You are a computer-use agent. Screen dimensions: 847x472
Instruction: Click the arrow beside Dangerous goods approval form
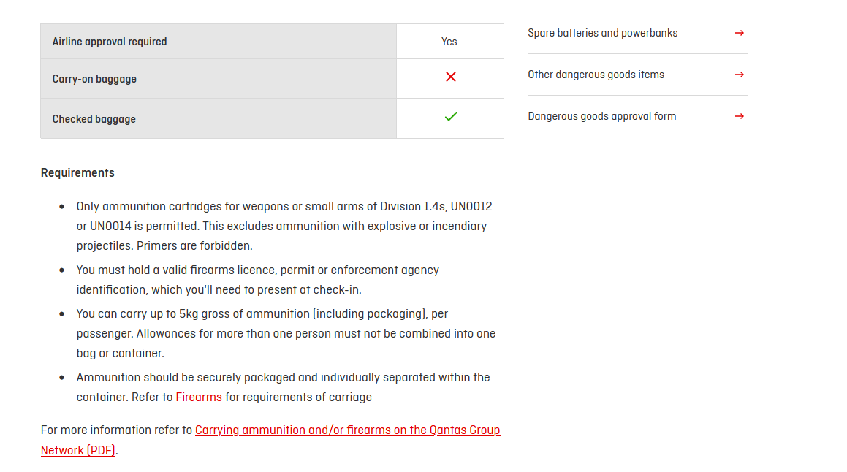click(x=739, y=116)
